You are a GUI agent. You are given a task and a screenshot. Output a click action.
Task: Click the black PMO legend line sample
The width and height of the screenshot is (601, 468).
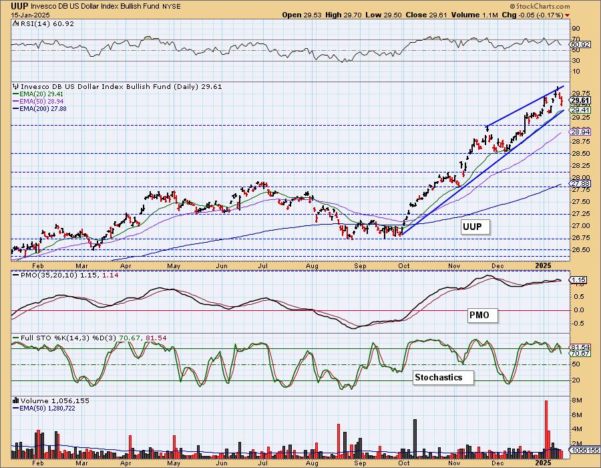(x=16, y=275)
